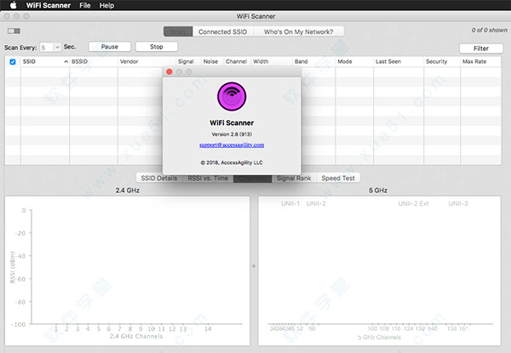This screenshot has height=353, width=511.
Task: Click the splitter handle dot between charts
Action: point(254,266)
